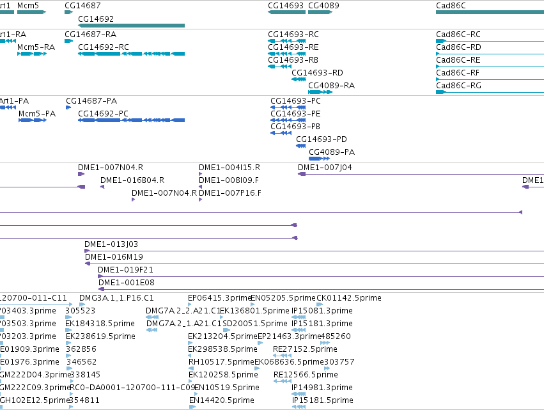Click transcript label CG14693-RC
The width and height of the screenshot is (544, 410).
pos(293,35)
